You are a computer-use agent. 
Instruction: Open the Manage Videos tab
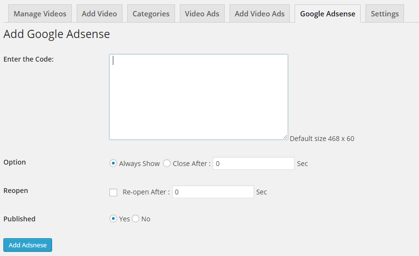tap(40, 13)
